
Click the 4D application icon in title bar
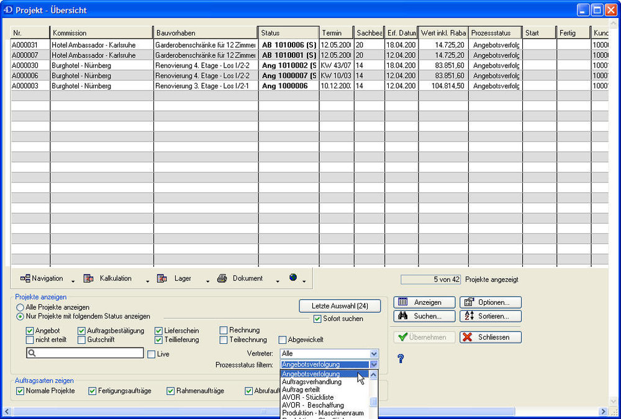click(x=8, y=10)
